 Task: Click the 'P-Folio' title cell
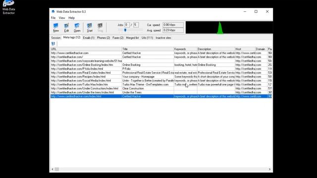(148, 69)
